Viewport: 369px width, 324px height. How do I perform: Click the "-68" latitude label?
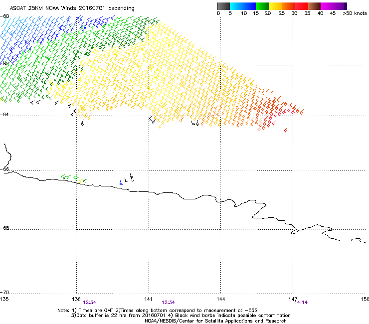(x=4, y=228)
